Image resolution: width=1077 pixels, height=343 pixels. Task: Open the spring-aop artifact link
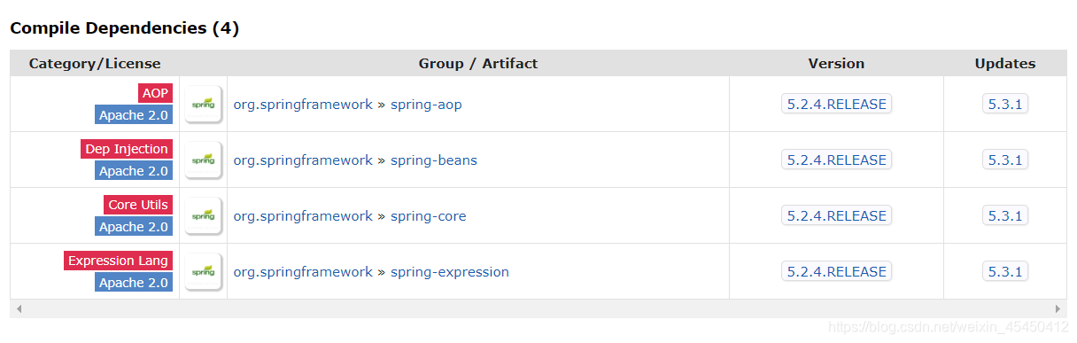tap(426, 104)
